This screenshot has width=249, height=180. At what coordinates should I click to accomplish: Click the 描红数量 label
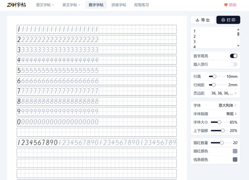pyautogui.click(x=201, y=143)
